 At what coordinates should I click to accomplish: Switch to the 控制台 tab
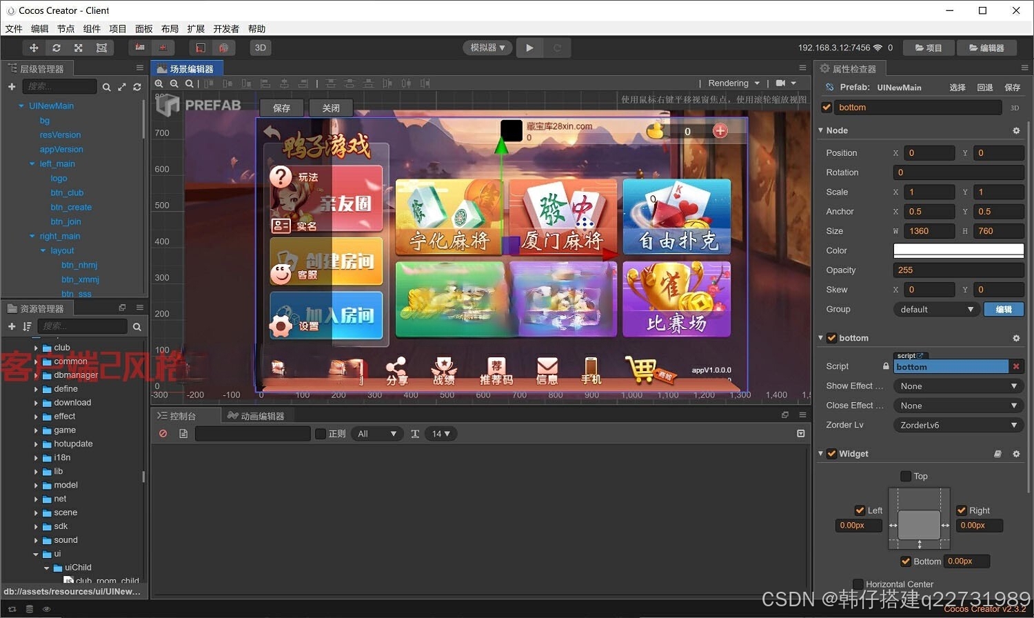pyautogui.click(x=176, y=416)
